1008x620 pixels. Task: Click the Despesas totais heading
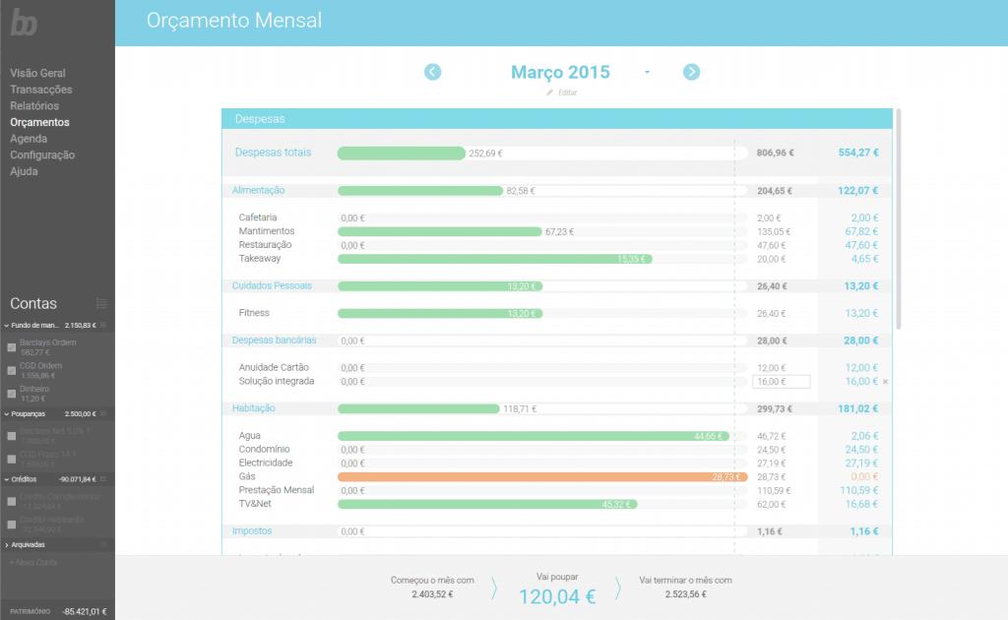[273, 153]
